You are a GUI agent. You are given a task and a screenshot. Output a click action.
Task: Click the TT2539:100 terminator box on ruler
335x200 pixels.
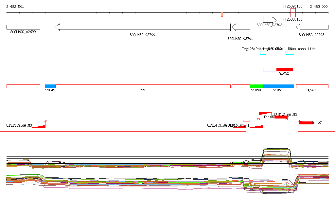[293, 13]
